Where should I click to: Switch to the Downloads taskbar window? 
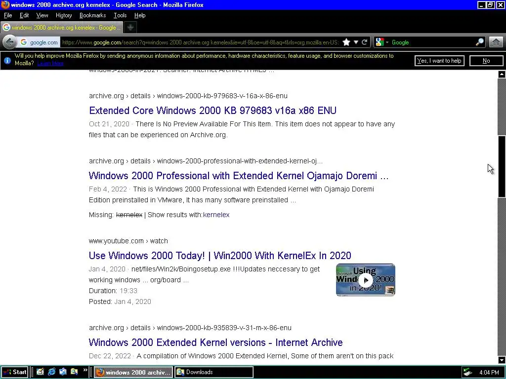coord(214,372)
